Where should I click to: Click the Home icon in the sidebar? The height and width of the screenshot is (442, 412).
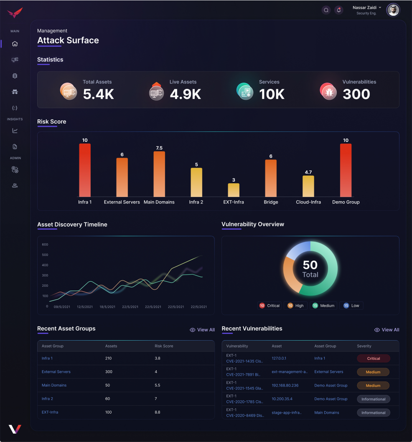point(15,44)
